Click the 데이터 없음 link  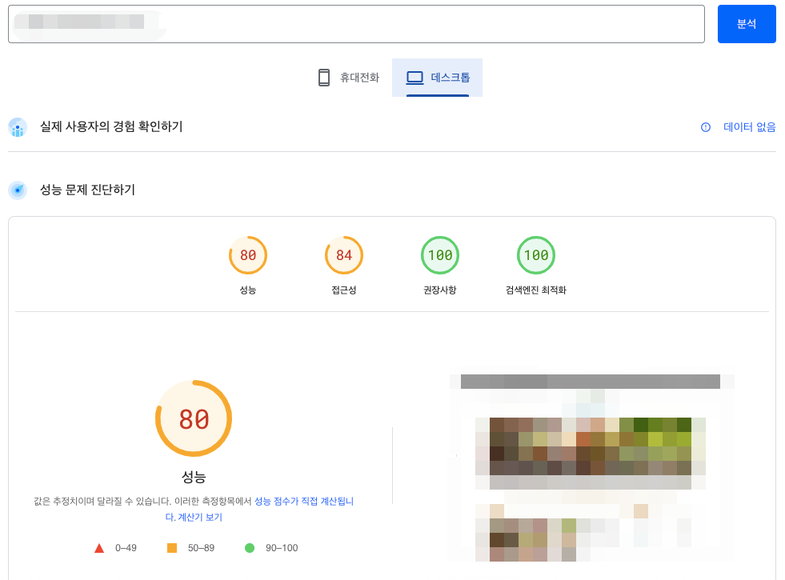[749, 127]
